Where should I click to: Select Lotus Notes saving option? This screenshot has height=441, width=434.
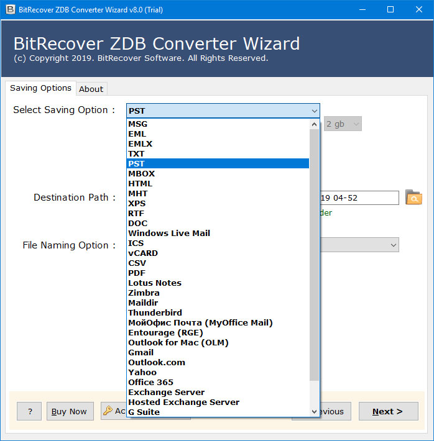click(x=218, y=283)
